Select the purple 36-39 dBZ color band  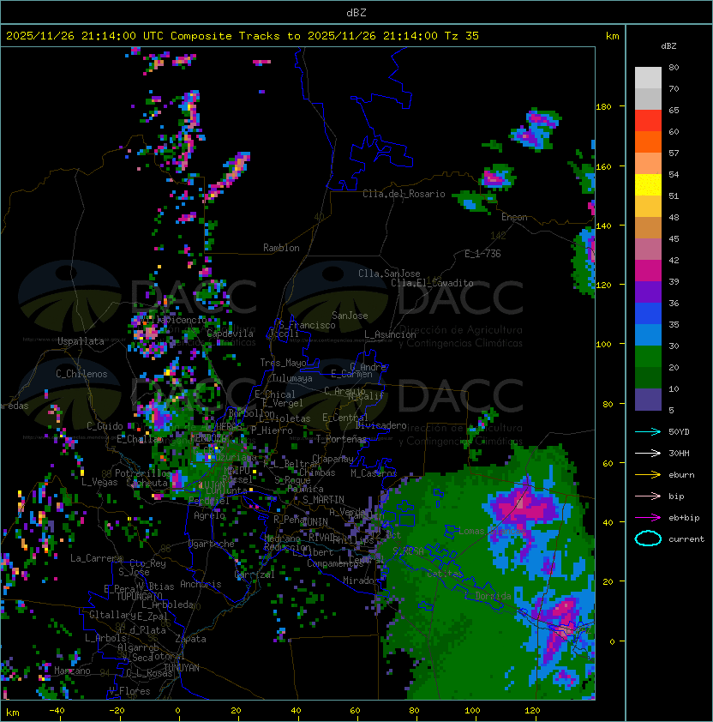pyautogui.click(x=648, y=292)
